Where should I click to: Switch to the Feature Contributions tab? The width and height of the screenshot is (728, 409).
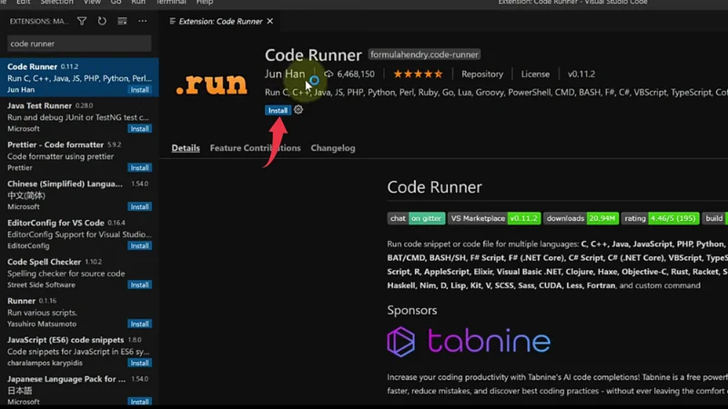pyautogui.click(x=255, y=148)
